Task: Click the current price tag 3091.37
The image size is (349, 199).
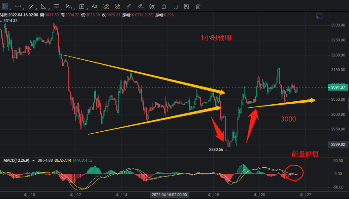Action: pyautogui.click(x=338, y=87)
